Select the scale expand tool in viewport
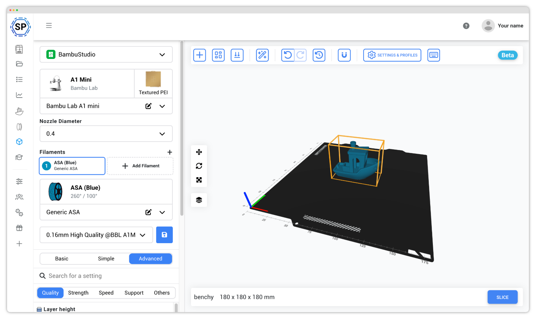Screen dimensions: 536x319 199,180
